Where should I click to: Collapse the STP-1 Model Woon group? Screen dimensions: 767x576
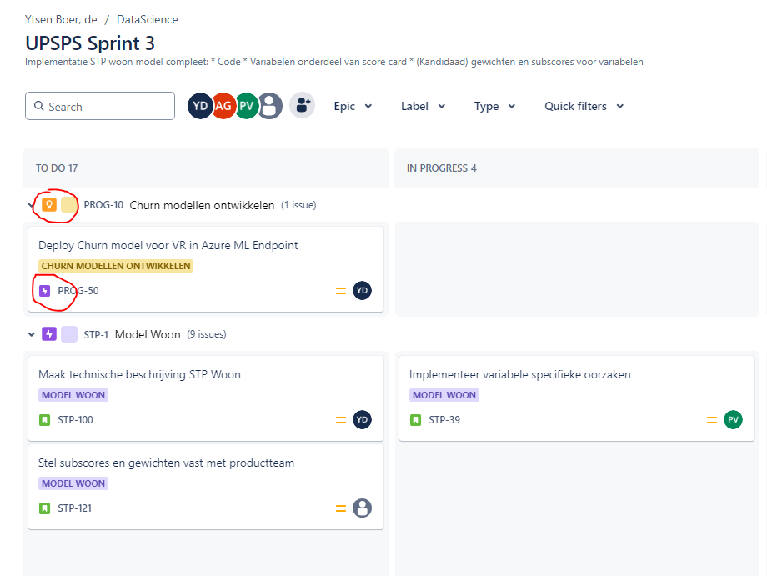point(32,333)
